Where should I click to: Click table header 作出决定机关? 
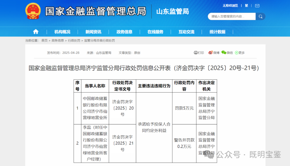pyautogui.click(x=206, y=86)
